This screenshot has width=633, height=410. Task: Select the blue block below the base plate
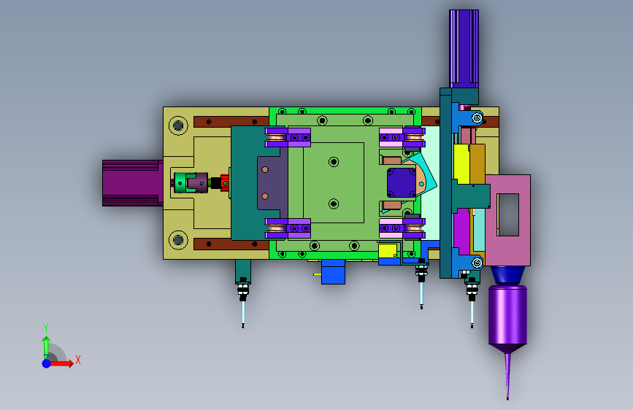(x=333, y=271)
